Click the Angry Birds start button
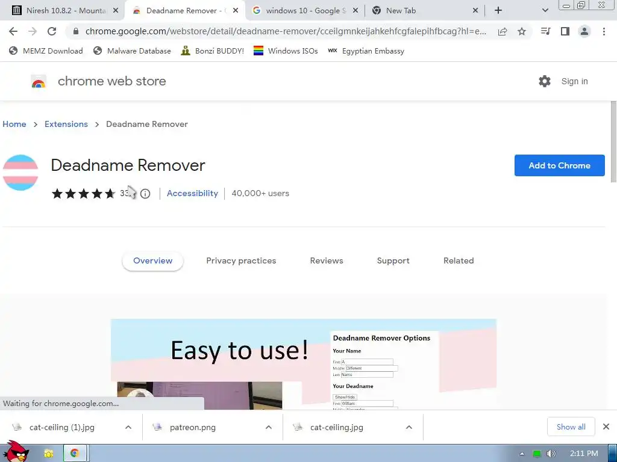The height and width of the screenshot is (462, 617). click(15, 452)
